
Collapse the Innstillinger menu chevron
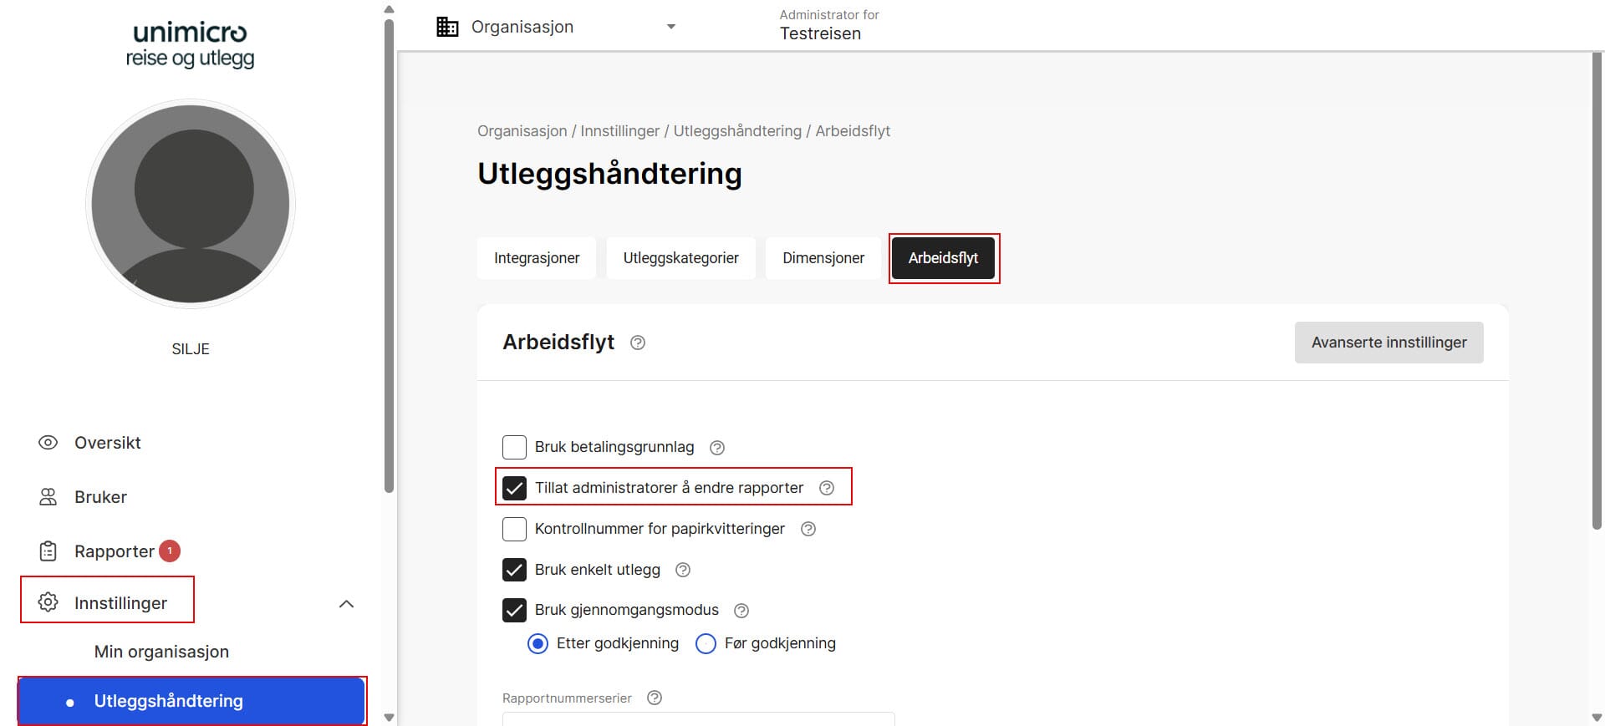pos(346,603)
